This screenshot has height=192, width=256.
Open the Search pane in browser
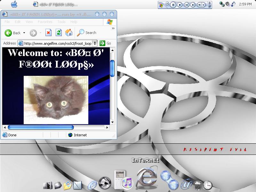[87, 33]
